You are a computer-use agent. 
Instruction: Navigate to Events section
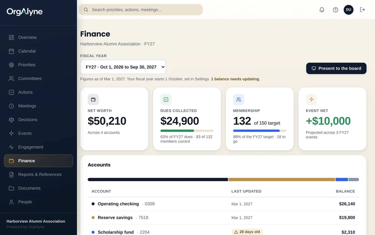pyautogui.click(x=38, y=133)
